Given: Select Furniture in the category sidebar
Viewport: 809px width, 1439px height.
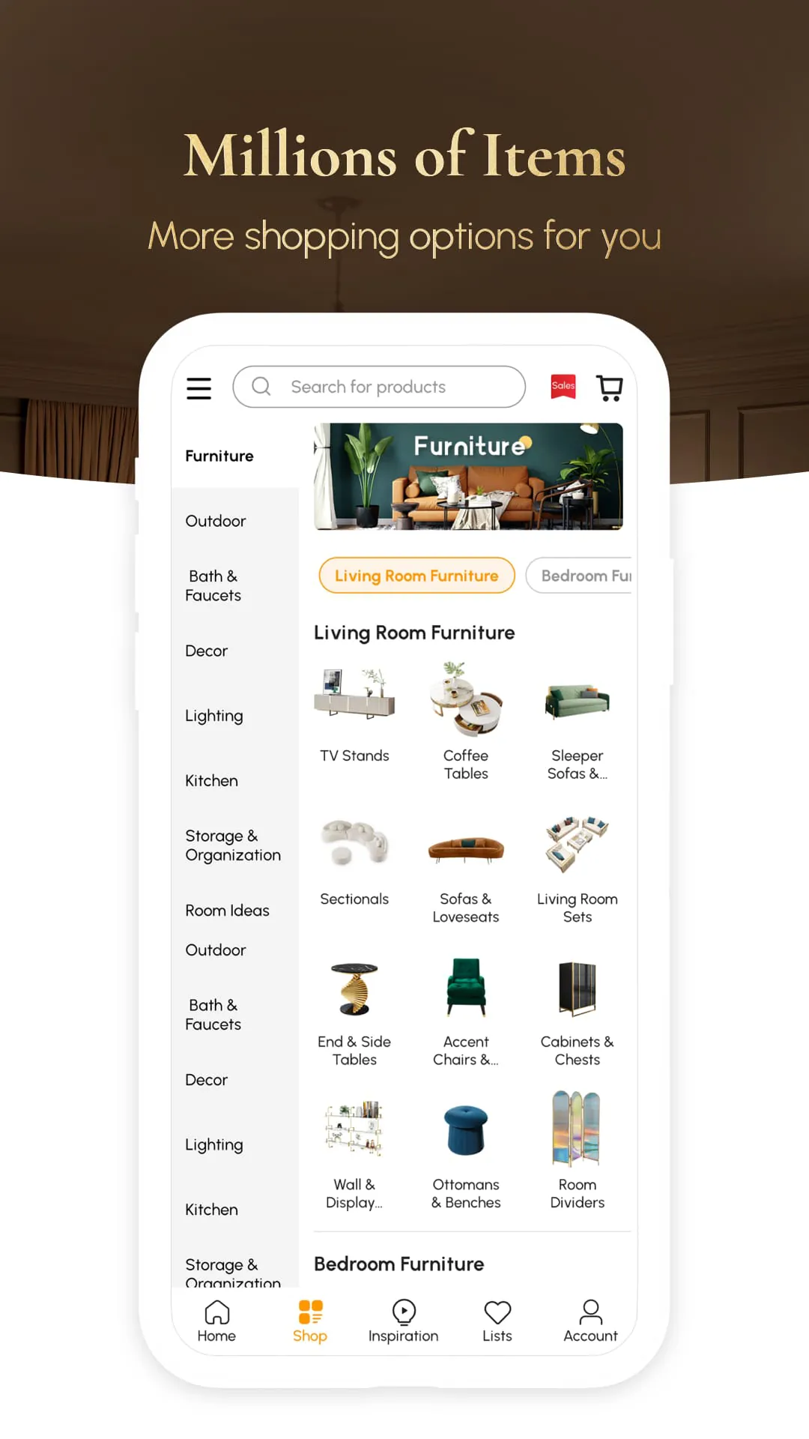Looking at the screenshot, I should coord(219,456).
